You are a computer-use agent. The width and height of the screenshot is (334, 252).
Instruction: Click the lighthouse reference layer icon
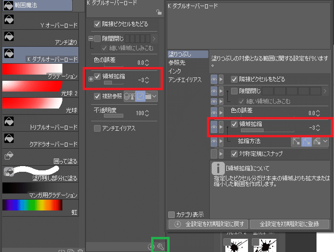click(132, 96)
